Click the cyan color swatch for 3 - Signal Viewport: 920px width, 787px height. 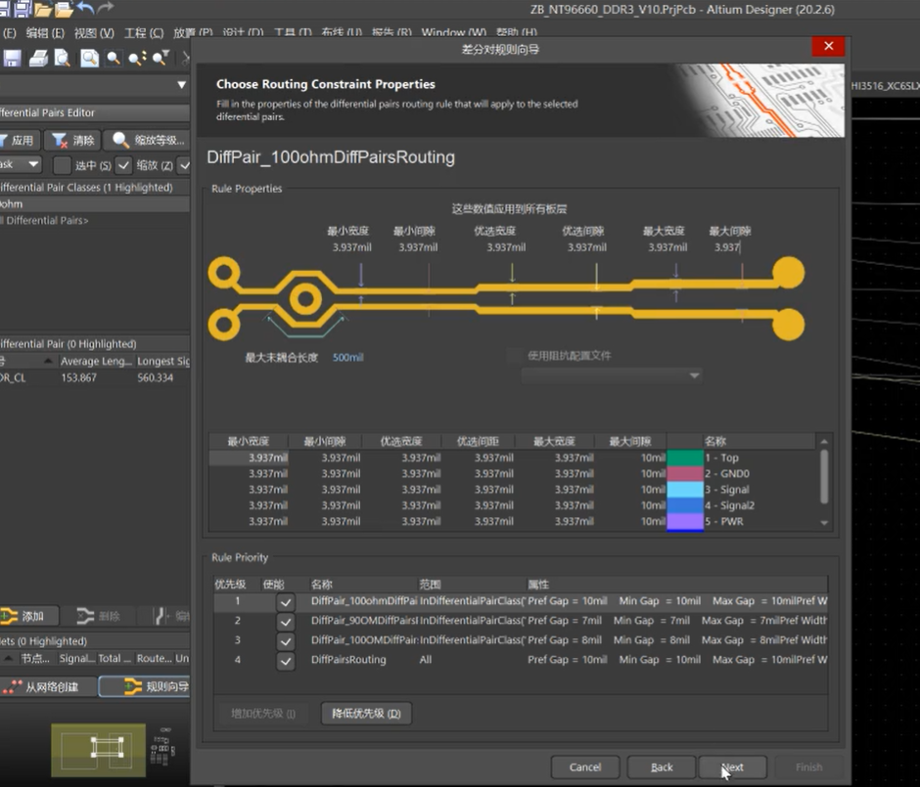(x=685, y=490)
